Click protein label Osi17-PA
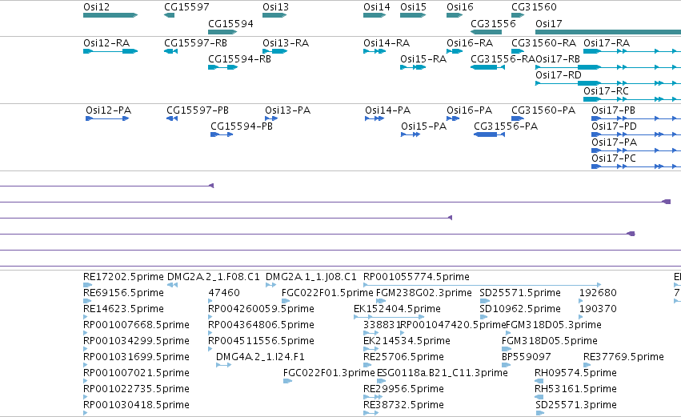Screen dimensions: 681x417 click(x=614, y=142)
